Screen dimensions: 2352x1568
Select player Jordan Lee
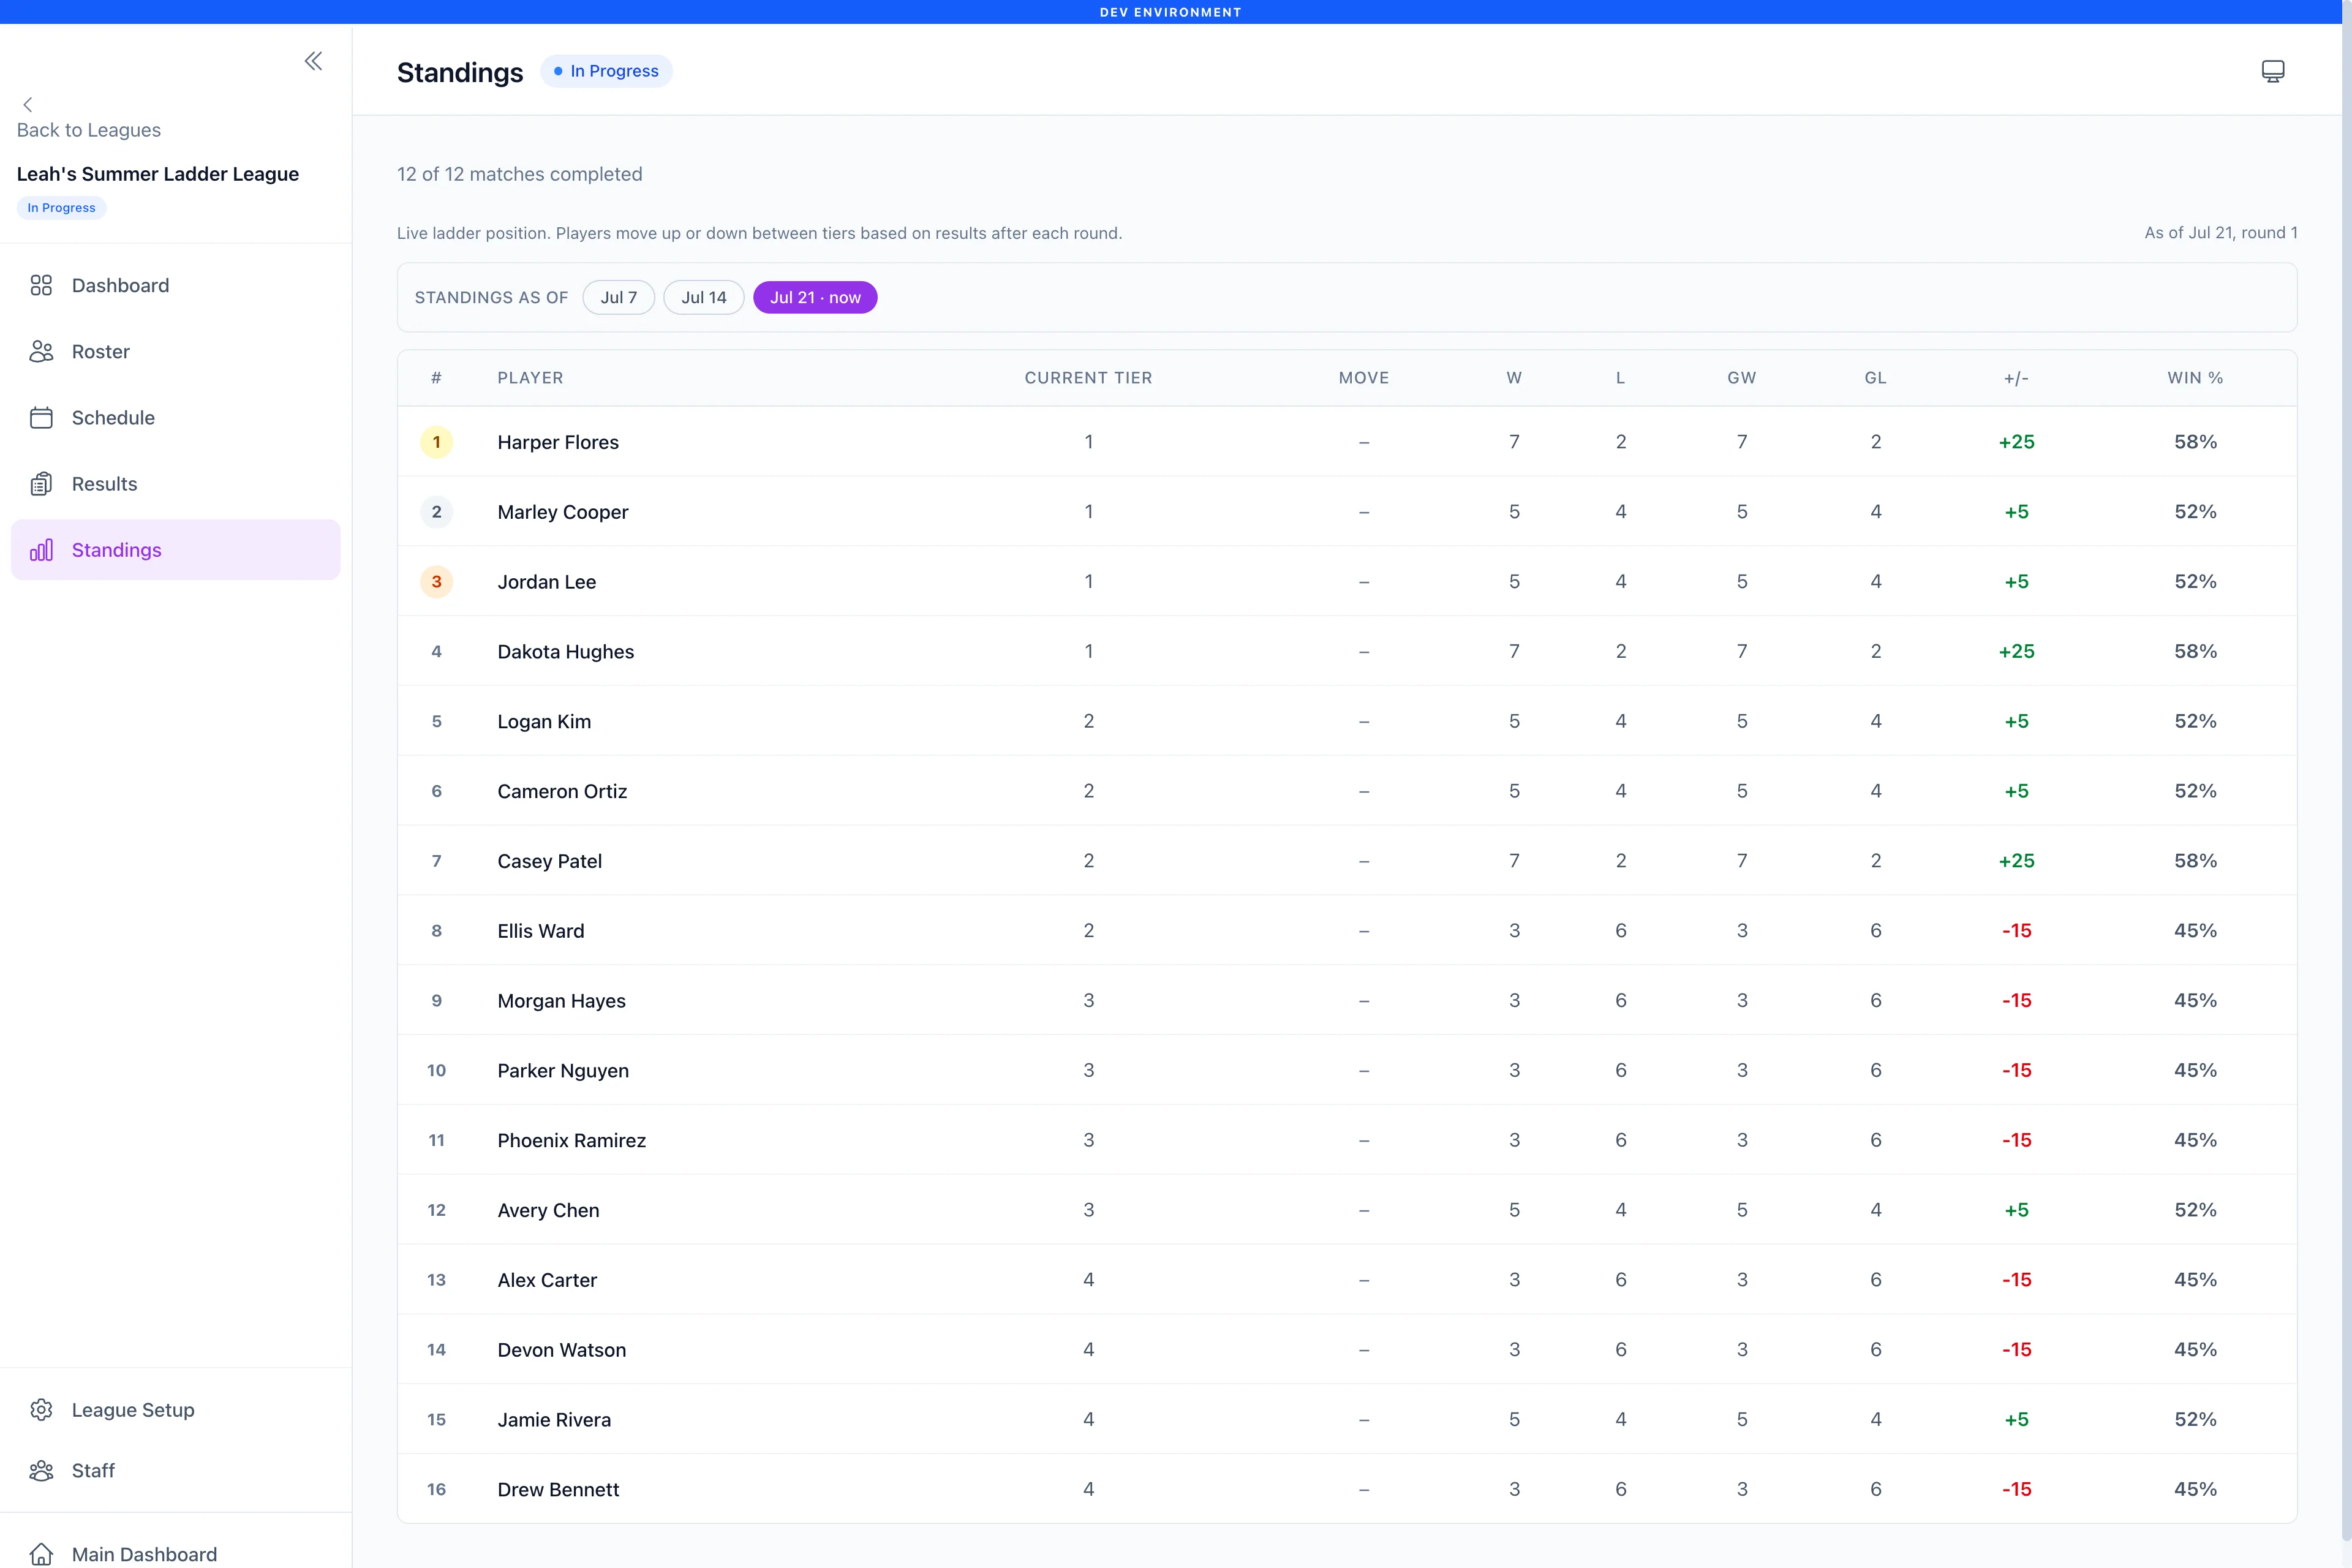coord(547,582)
